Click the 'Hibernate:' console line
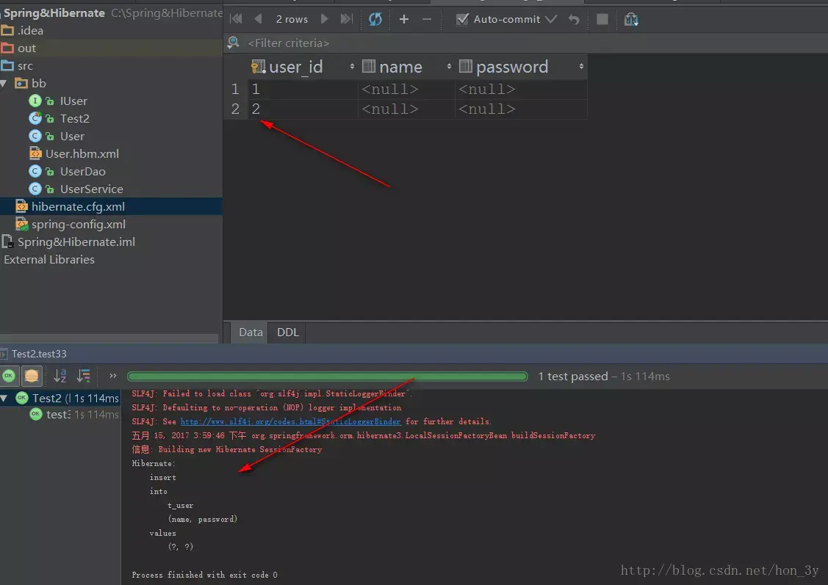 coord(154,463)
